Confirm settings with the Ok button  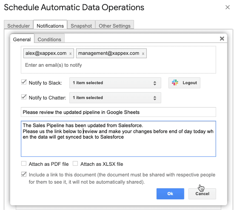[170, 193]
